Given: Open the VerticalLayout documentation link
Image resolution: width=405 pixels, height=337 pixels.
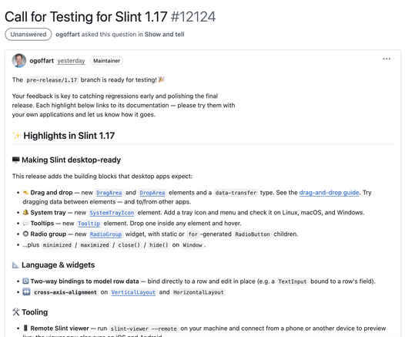Looking at the screenshot, I should pyautogui.click(x=133, y=292).
